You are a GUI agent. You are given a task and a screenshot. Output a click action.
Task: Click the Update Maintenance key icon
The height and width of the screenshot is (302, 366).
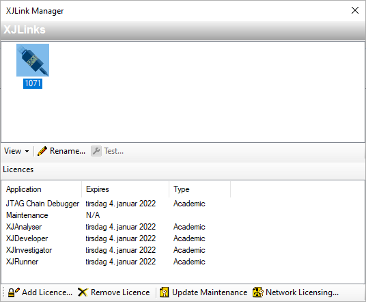[165, 292]
